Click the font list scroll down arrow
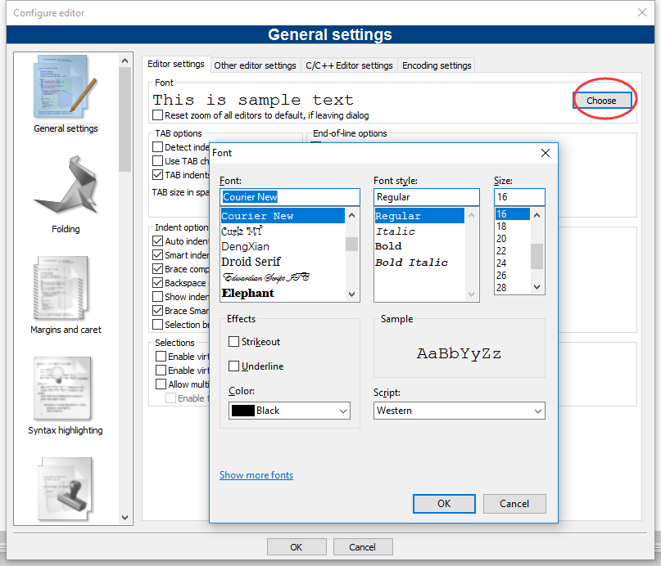The height and width of the screenshot is (566, 661). point(351,294)
